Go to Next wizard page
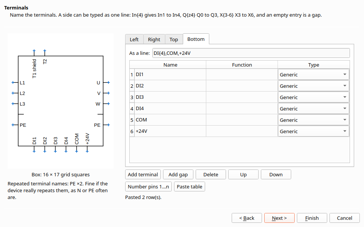This screenshot has width=364, height=227. point(279,218)
